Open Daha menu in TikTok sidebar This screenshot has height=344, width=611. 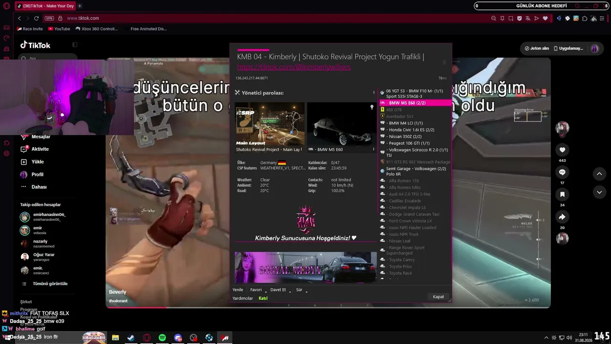[x=32, y=187]
